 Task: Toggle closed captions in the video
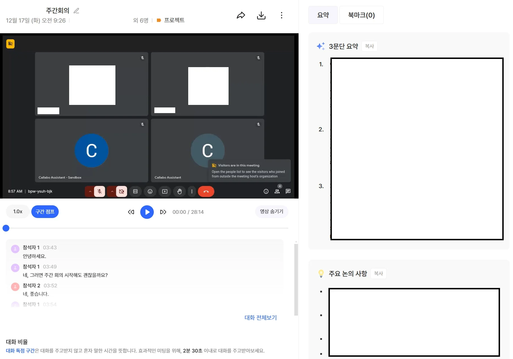[x=135, y=191]
